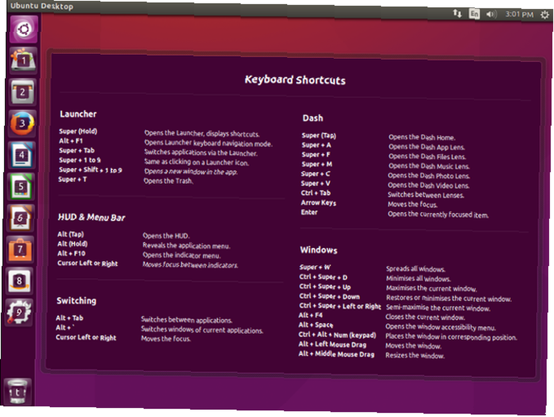
Task: Click the Dash section heading
Action: coord(312,118)
